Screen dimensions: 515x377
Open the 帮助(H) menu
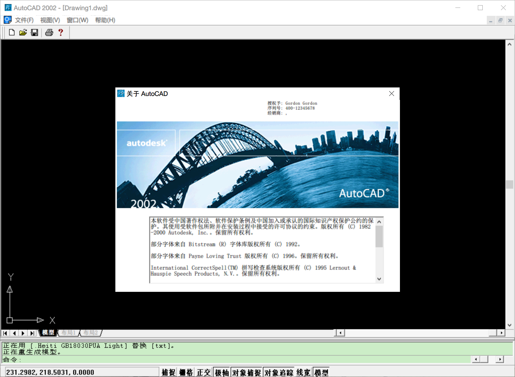click(x=105, y=20)
